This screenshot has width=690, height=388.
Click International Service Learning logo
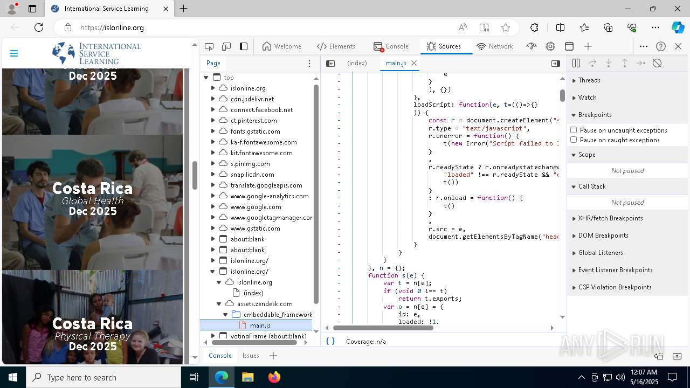click(96, 53)
